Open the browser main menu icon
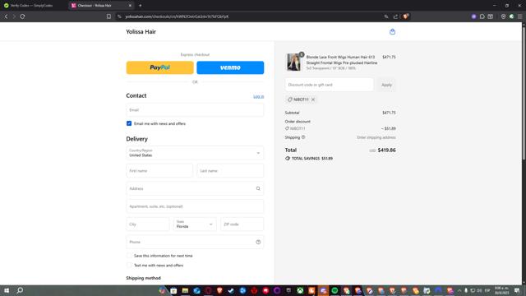Viewport: 526px width, 296px height. click(519, 16)
